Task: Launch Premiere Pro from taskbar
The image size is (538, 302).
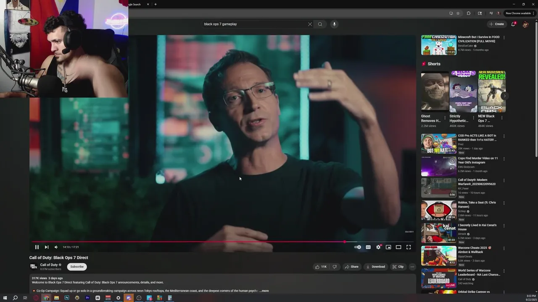Action: (87, 298)
